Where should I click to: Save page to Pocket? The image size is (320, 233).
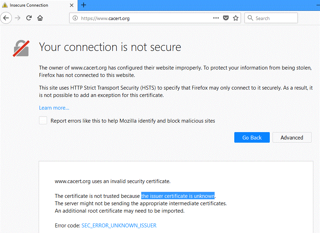(227, 18)
